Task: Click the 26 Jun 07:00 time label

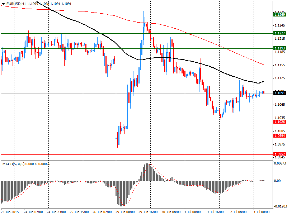Action: click(x=102, y=212)
